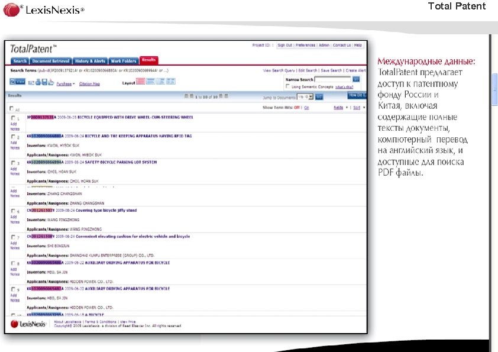The width and height of the screenshot is (498, 352).
Task: Click the vertical scrollbar thumb on right
Action: [494, 89]
